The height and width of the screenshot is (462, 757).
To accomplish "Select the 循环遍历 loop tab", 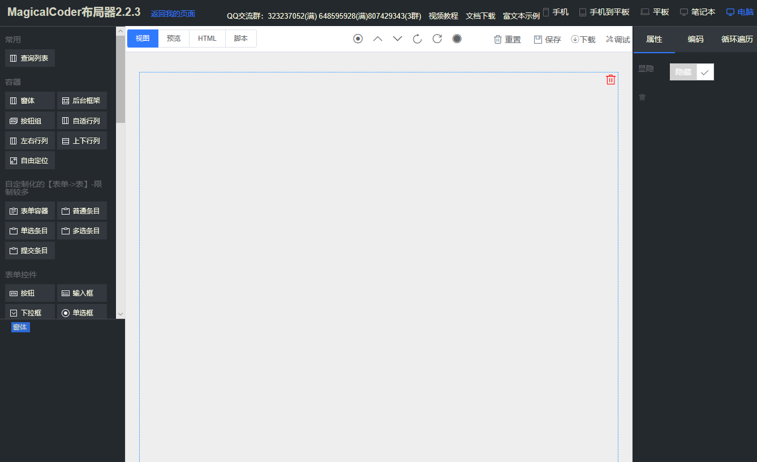I will [737, 39].
